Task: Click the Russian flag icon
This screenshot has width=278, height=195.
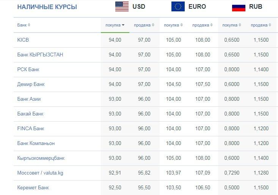Action: pos(239,6)
